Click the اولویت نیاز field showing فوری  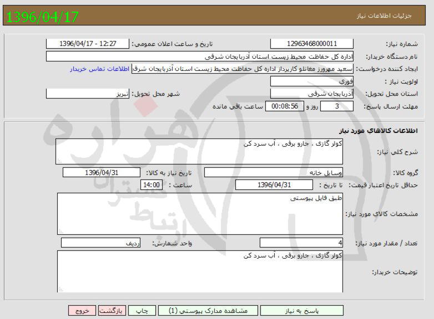pyautogui.click(x=312, y=81)
